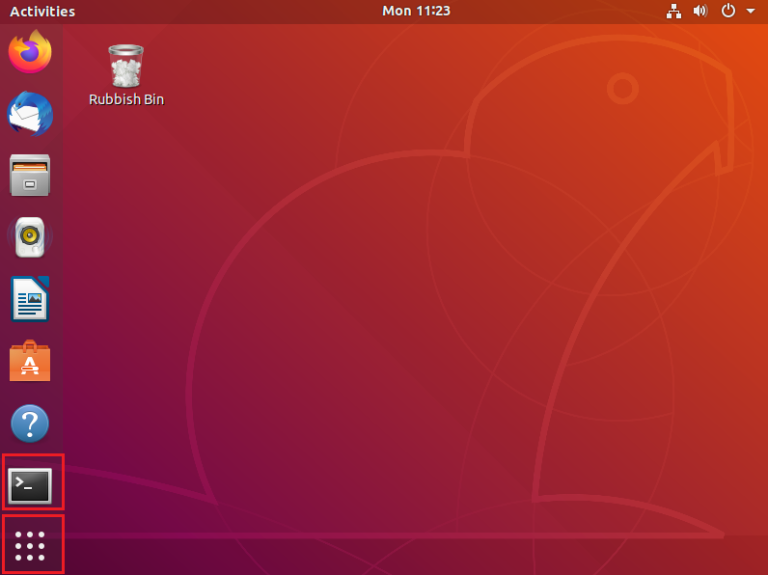Open the Files file manager

31,176
